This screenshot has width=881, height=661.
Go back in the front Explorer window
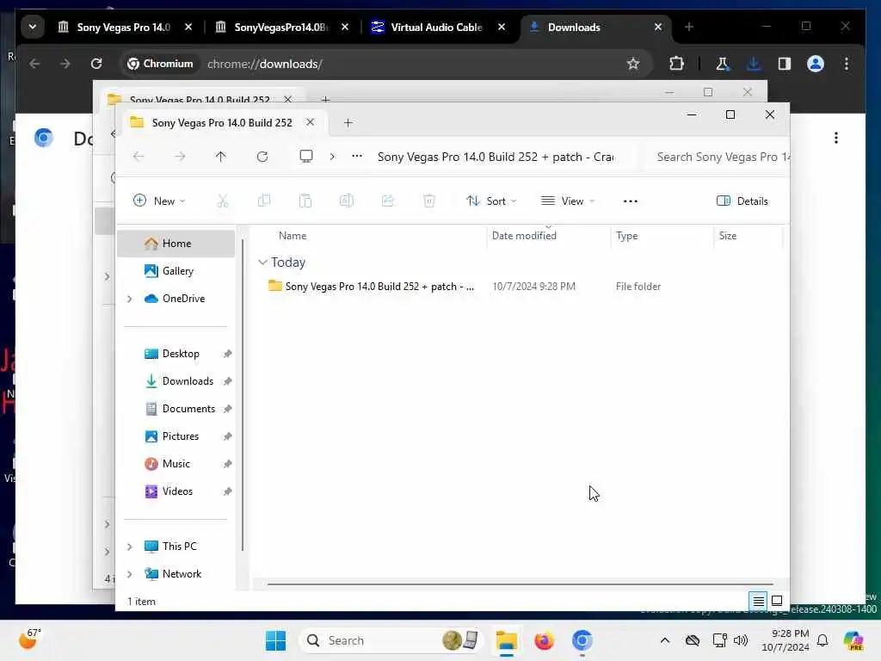[139, 157]
